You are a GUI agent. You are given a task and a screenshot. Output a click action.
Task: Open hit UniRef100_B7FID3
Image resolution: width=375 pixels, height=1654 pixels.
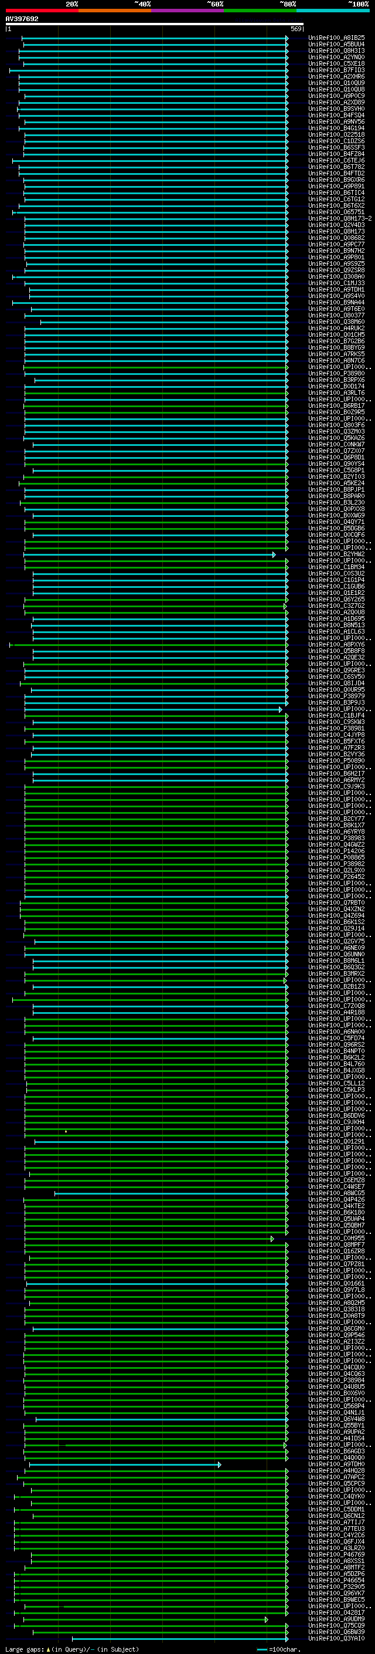(336, 70)
